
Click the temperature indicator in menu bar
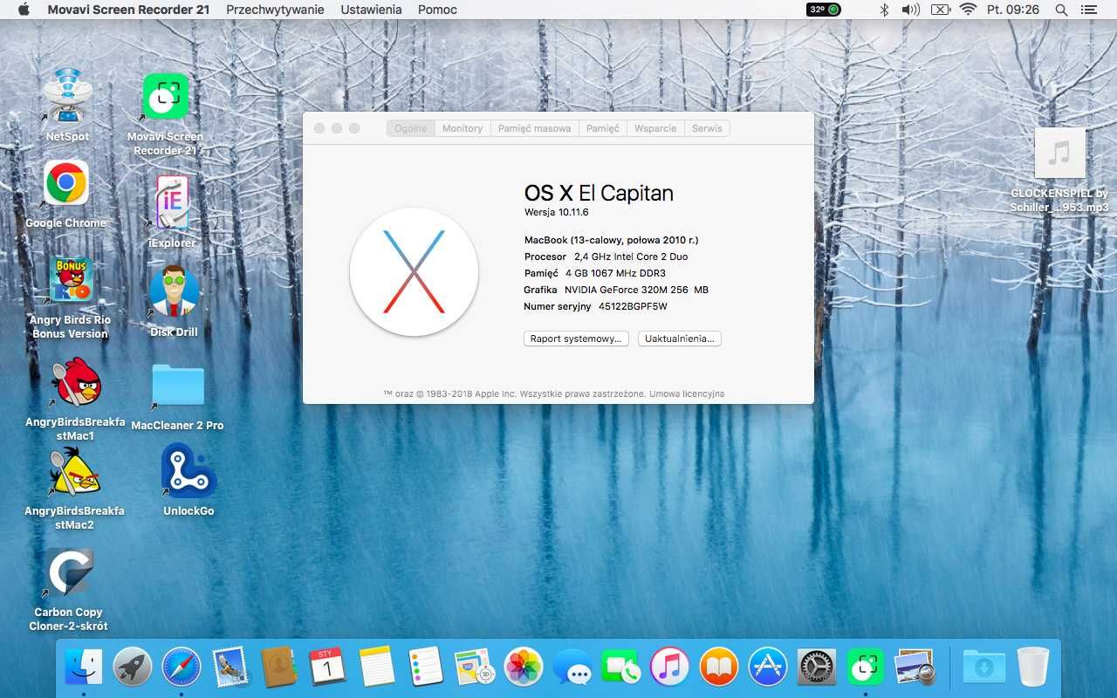tap(824, 10)
